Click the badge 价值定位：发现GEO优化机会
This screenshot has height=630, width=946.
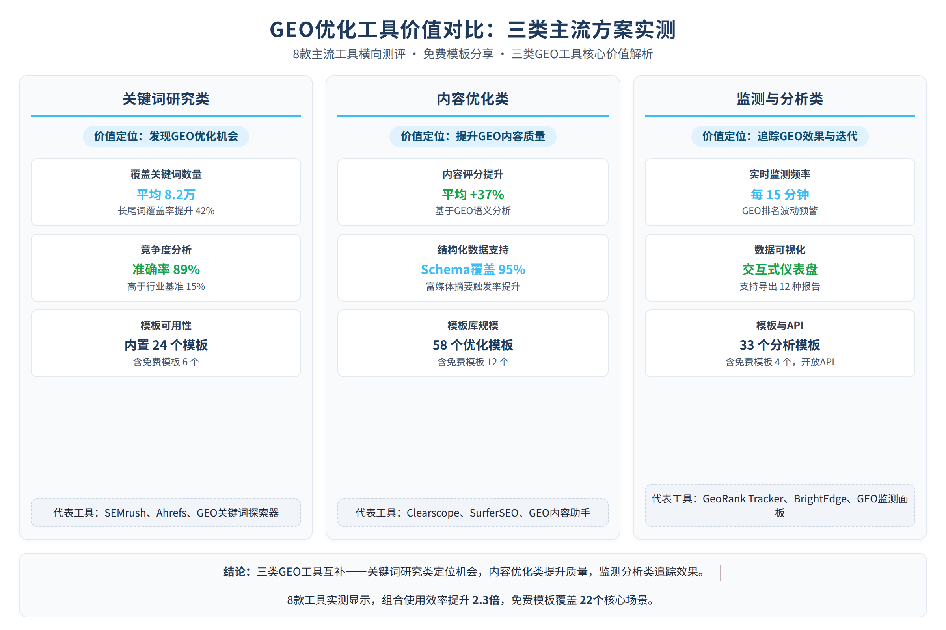166,136
